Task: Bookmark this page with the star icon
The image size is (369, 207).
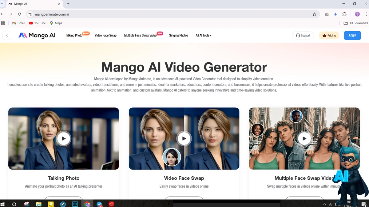Action: tap(314, 14)
